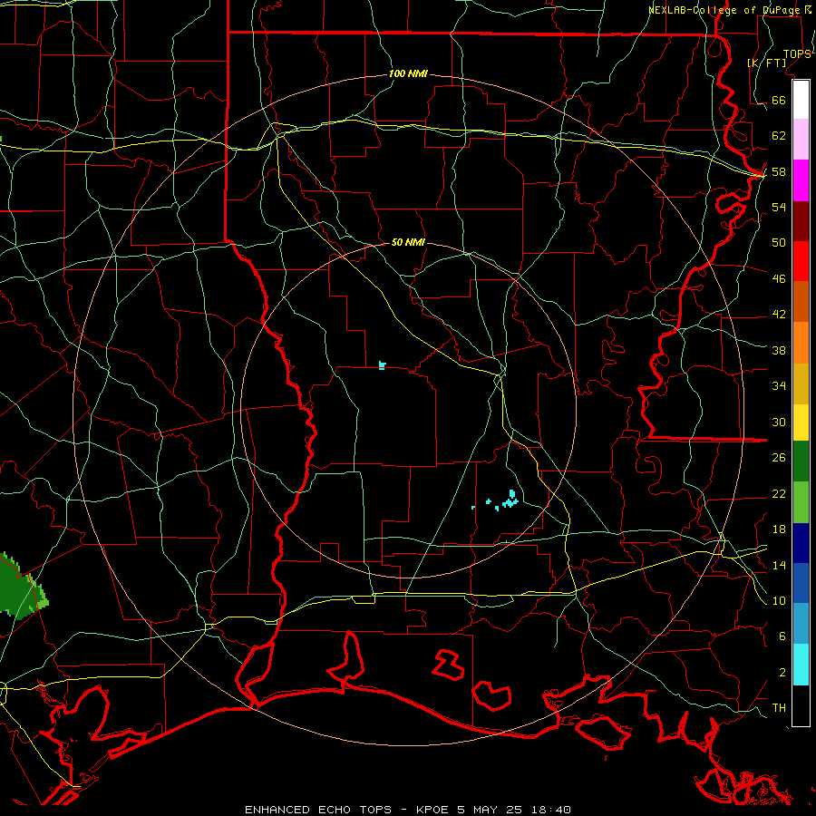Click the legend value "30"
Image resolution: width=816 pixels, height=816 pixels.
coord(779,422)
